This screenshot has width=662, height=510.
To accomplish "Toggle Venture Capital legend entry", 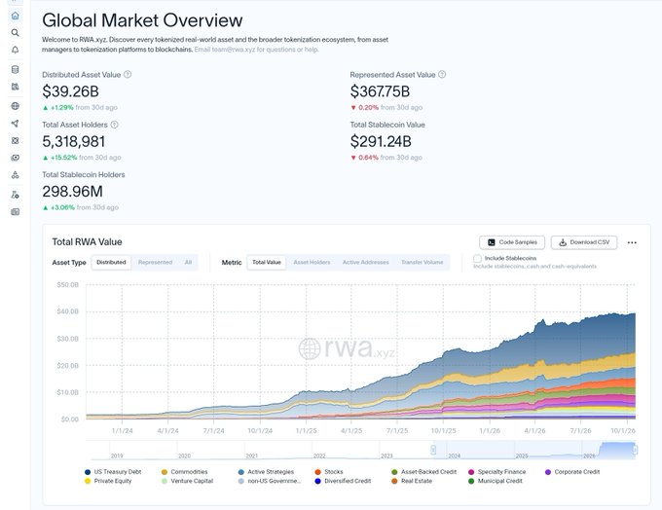I will (188, 481).
